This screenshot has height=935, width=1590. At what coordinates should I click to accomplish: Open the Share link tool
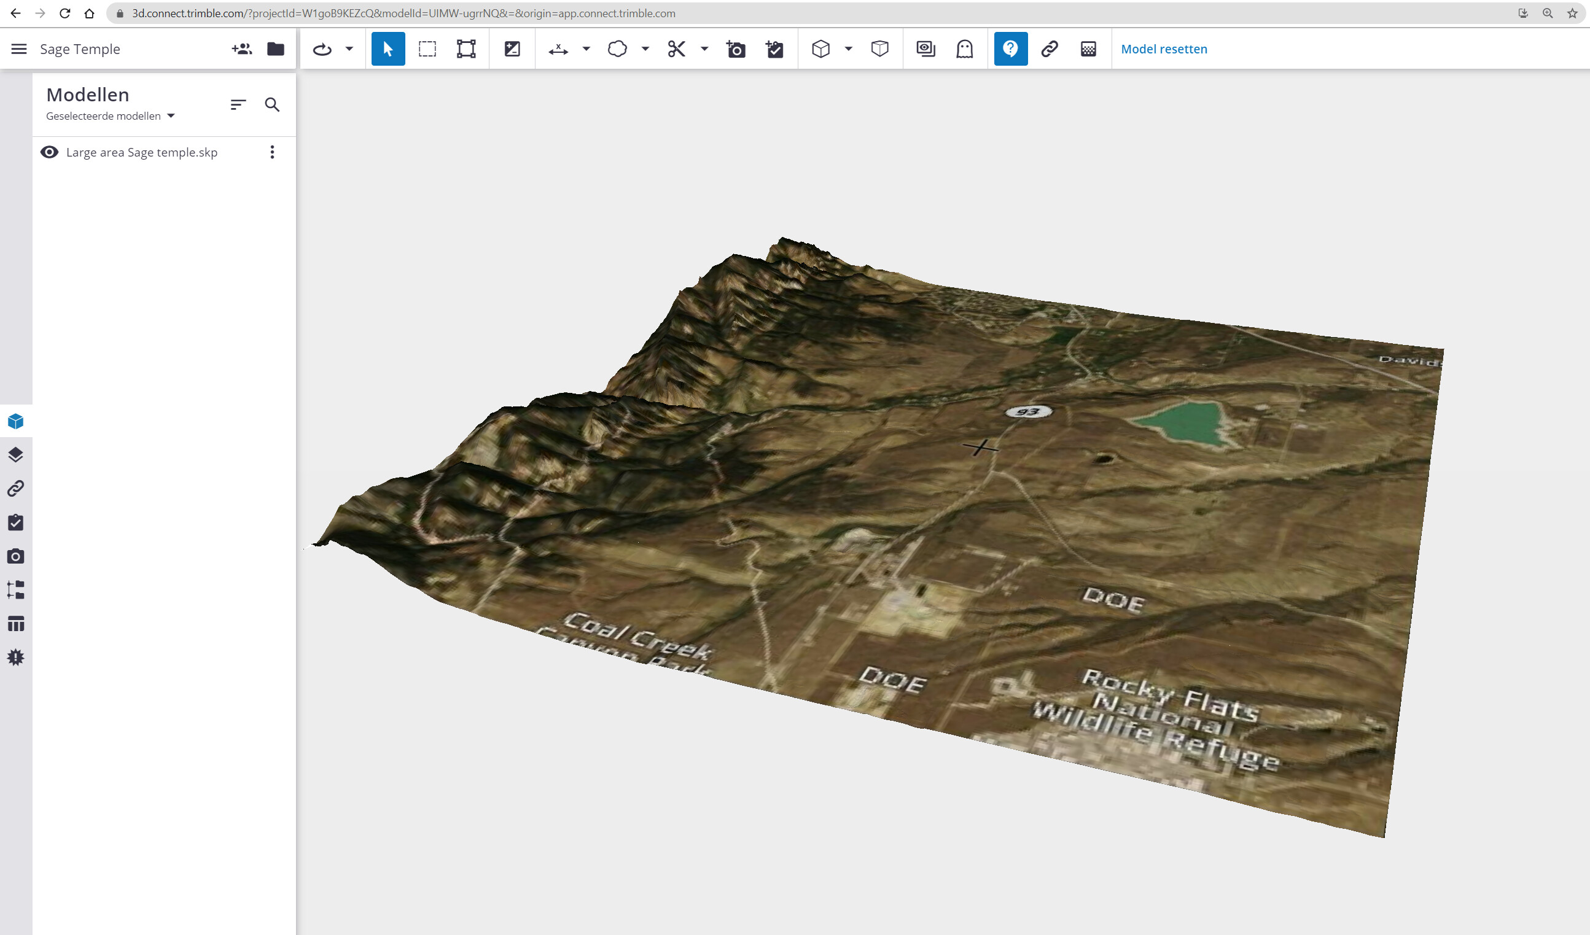pos(1050,48)
